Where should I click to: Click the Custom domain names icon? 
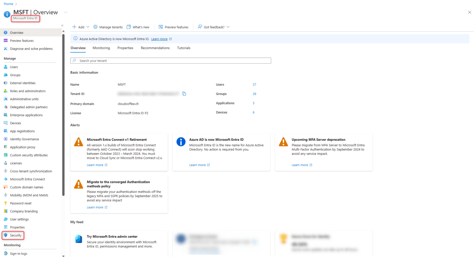click(x=6, y=187)
